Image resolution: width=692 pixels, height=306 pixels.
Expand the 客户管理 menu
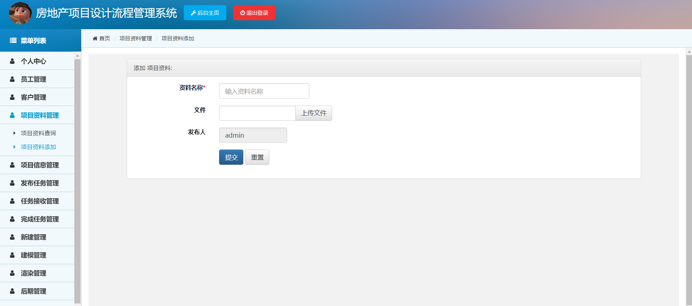(37, 97)
